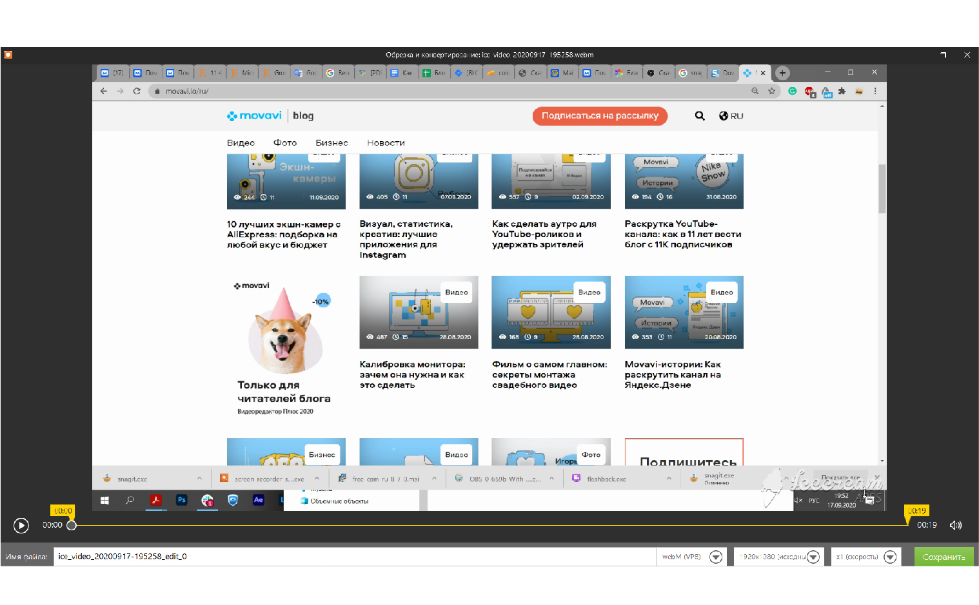The width and height of the screenshot is (979, 605).
Task: Click the 00:00 trim start marker
Action: [x=63, y=511]
